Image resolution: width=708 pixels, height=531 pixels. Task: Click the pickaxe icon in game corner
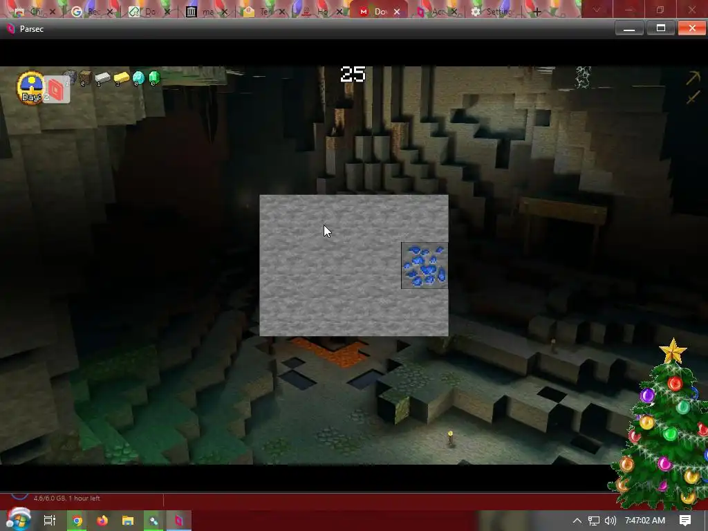[693, 78]
